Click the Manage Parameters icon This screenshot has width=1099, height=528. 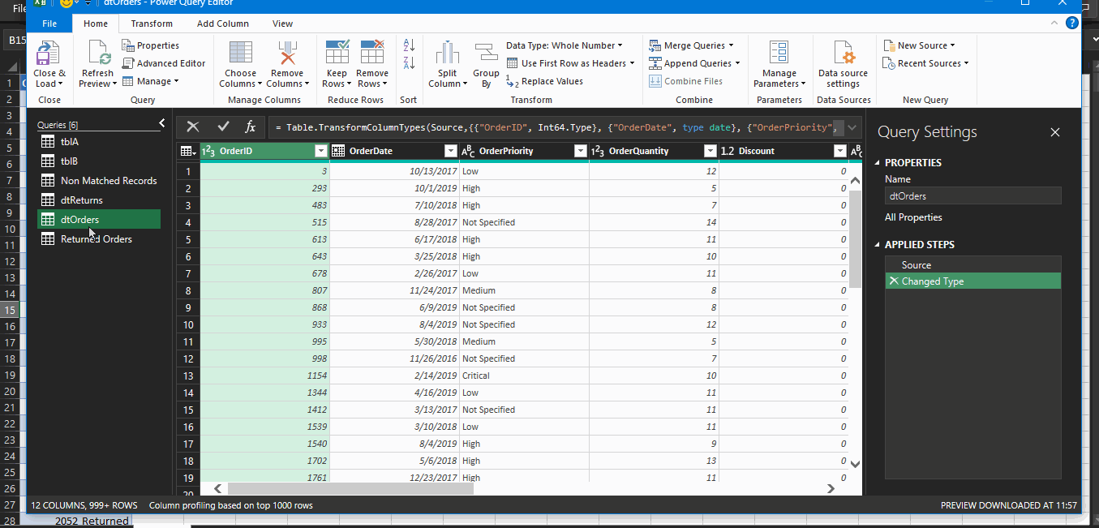pos(779,52)
